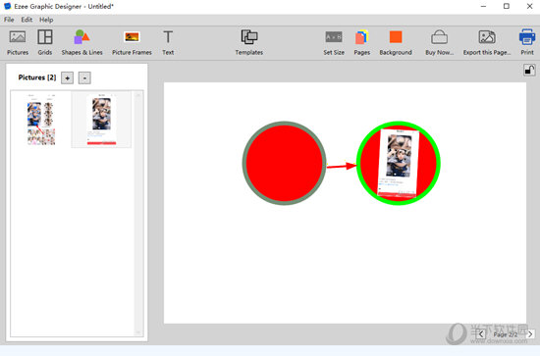540x356 pixels.
Task: Select the grey-bordered red circle
Action: (x=284, y=163)
